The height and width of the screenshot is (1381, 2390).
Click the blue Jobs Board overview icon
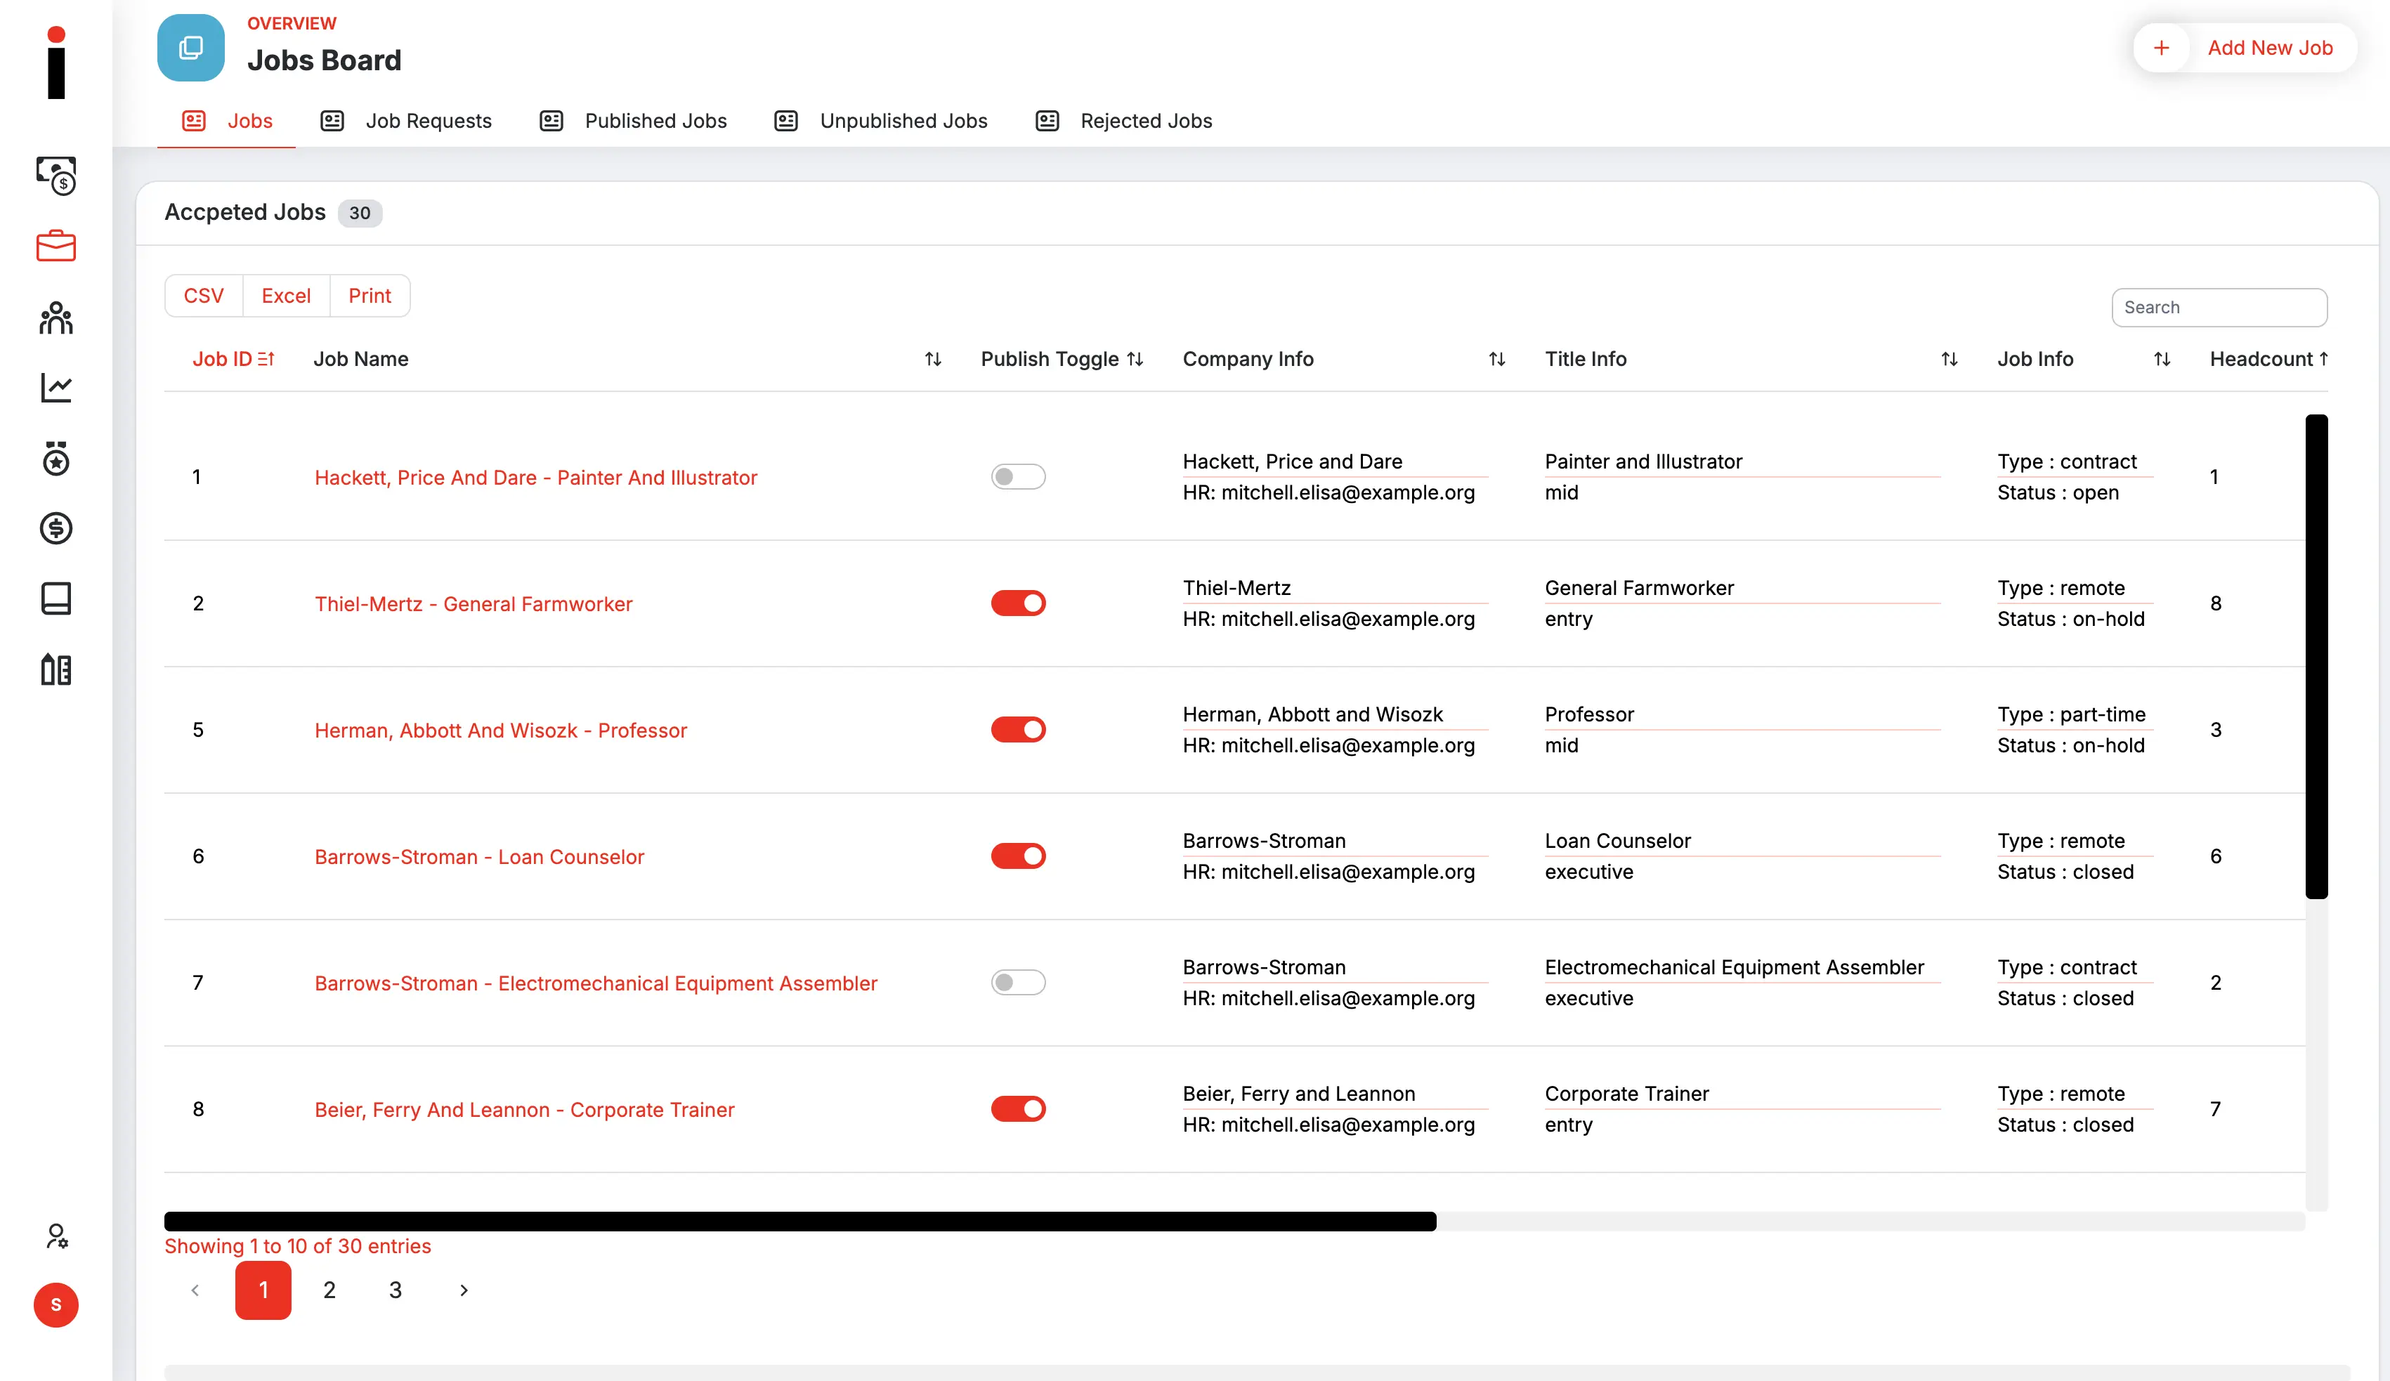tap(190, 48)
